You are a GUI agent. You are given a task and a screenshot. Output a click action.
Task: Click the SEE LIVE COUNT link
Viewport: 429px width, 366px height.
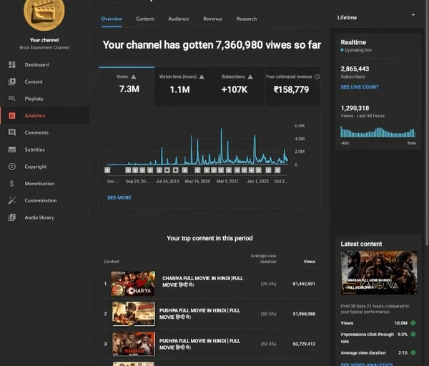[x=360, y=87]
